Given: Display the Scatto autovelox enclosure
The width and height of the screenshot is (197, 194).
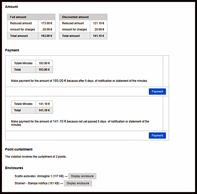Looking at the screenshot, I should click(82, 176).
